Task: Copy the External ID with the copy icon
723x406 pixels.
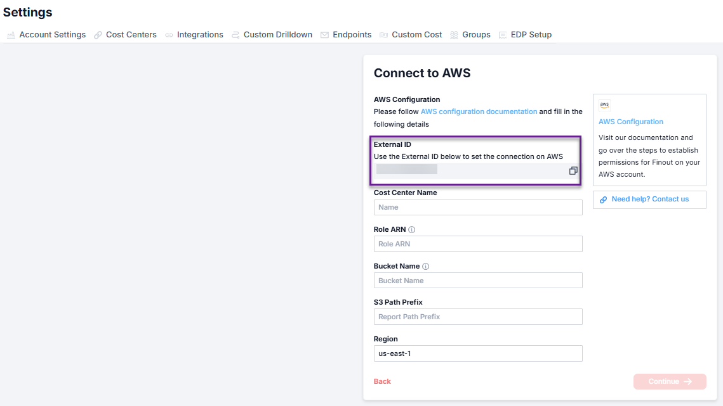Action: click(573, 170)
